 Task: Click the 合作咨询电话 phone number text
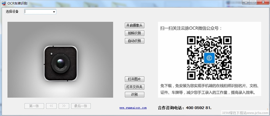tap(184, 108)
